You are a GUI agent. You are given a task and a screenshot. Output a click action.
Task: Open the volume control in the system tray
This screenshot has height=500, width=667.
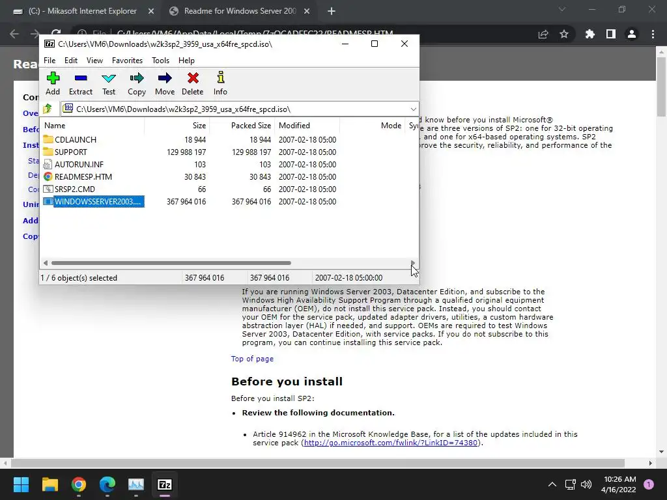point(586,484)
